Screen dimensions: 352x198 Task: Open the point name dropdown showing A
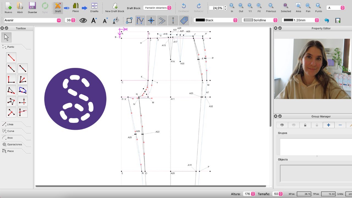click(336, 8)
